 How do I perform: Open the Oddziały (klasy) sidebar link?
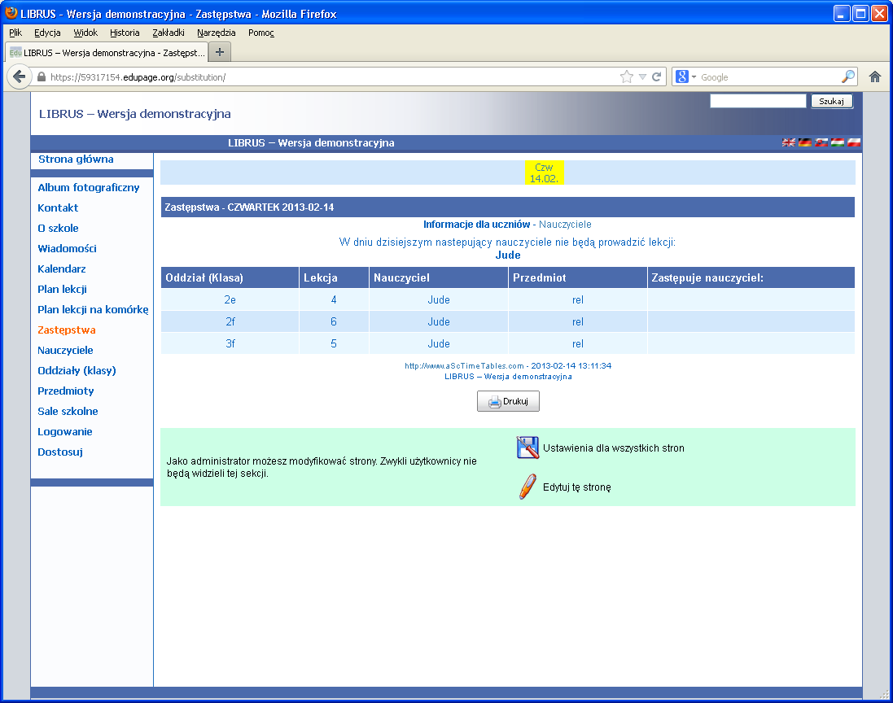[77, 370]
